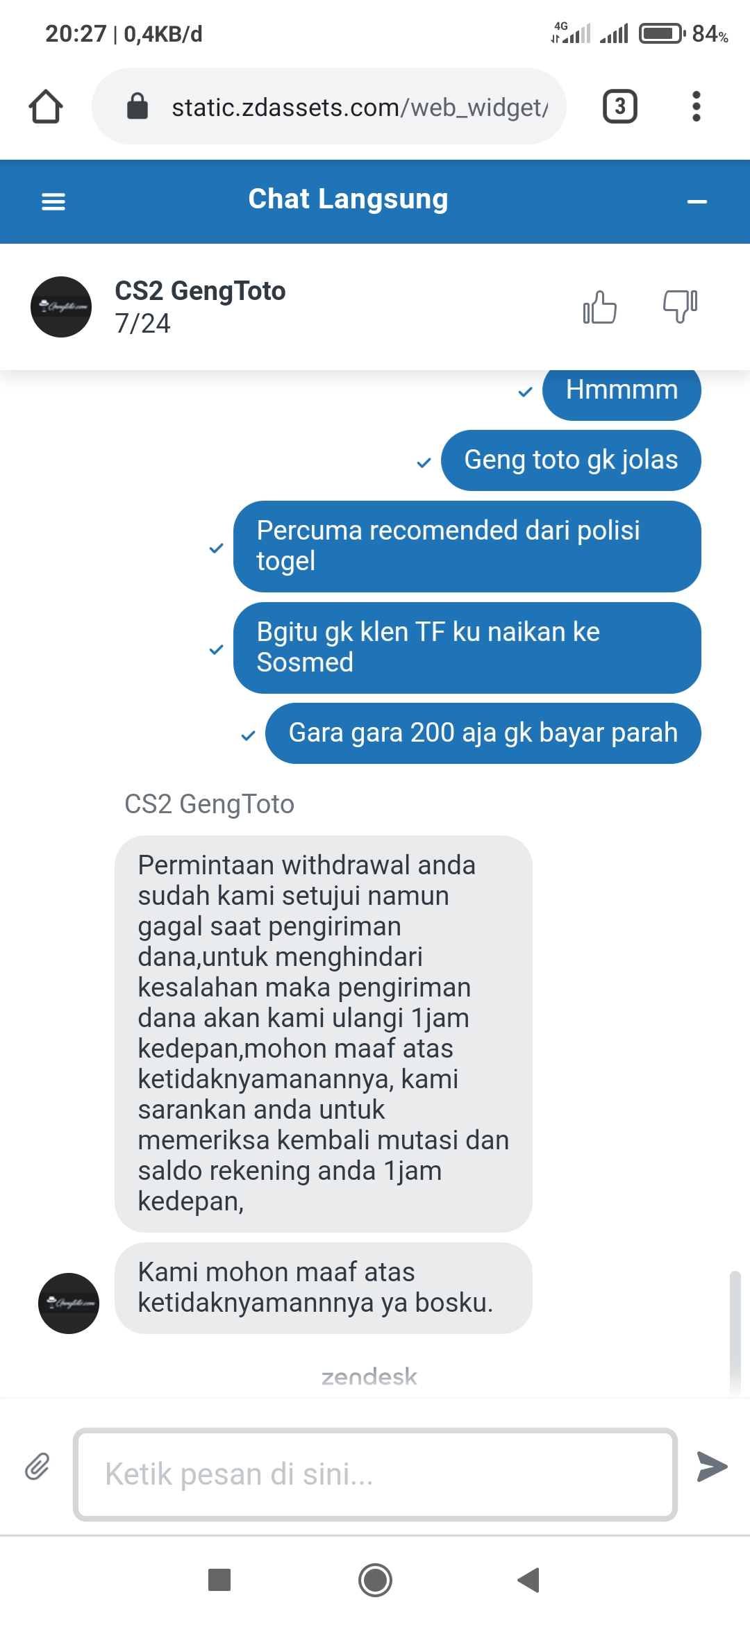
Task: Click the zendesk branding link
Action: (369, 1376)
